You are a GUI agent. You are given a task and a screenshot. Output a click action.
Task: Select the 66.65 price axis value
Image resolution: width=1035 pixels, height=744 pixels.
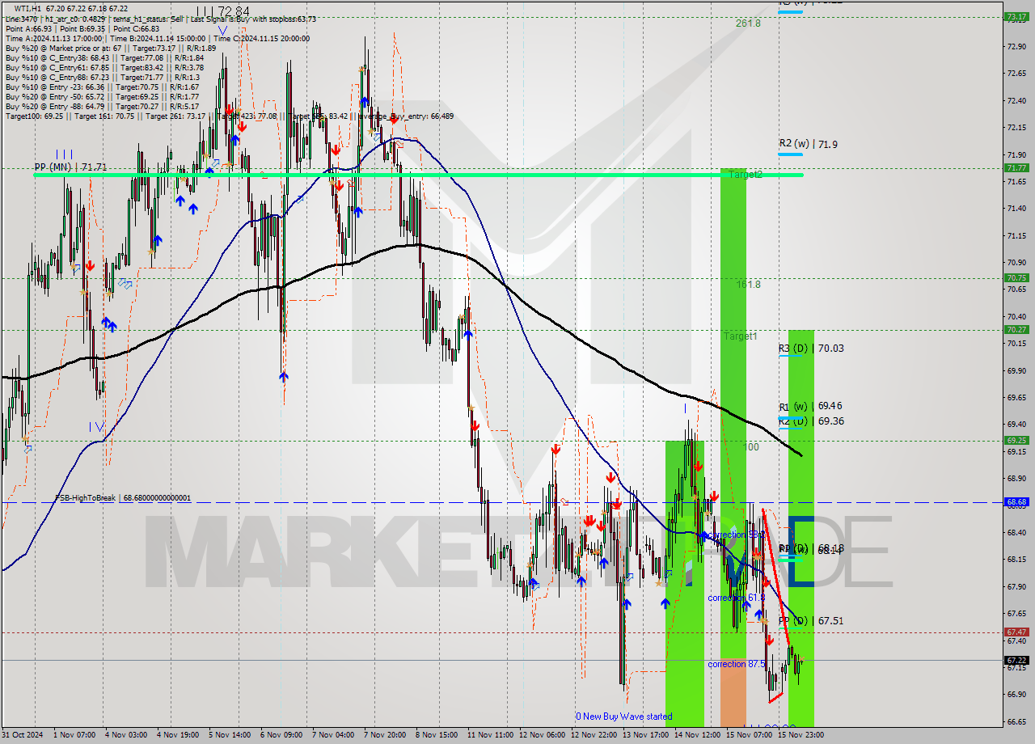click(1016, 721)
